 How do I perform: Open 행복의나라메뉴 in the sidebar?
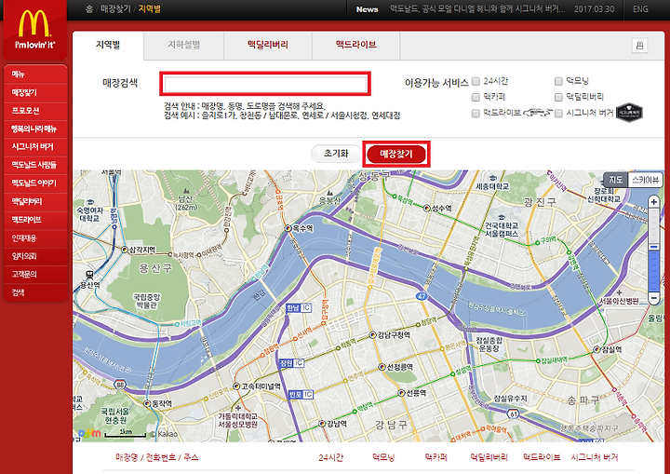pos(35,129)
